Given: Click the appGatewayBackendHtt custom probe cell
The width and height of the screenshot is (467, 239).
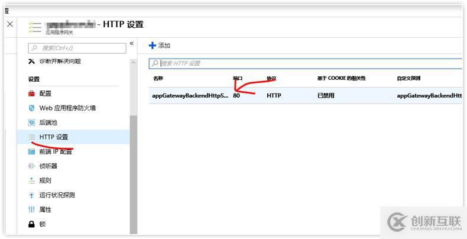Looking at the screenshot, I should pyautogui.click(x=429, y=96).
